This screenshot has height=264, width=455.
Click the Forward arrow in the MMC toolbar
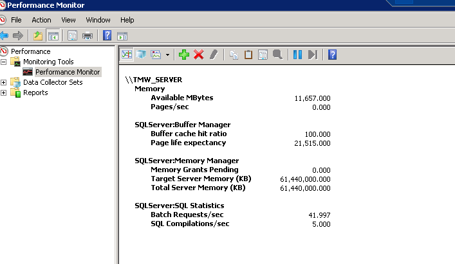tap(18, 36)
